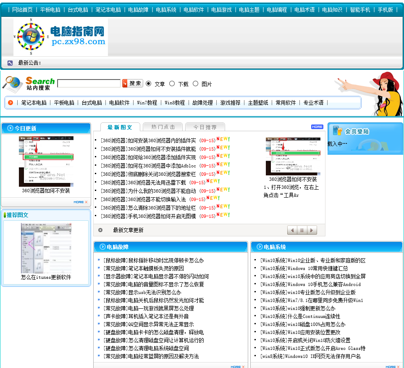
Task: Pause the article slideshow
Action: pyautogui.click(x=302, y=230)
